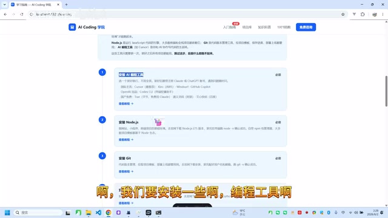Image resolution: width=388 pixels, height=218 pixels.
Task: Click the browser back arrow
Action: pos(5,15)
